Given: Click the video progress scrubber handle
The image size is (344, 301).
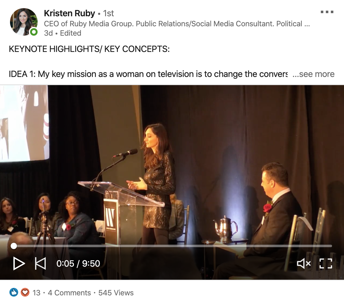Looking at the screenshot, I should coord(14,246).
